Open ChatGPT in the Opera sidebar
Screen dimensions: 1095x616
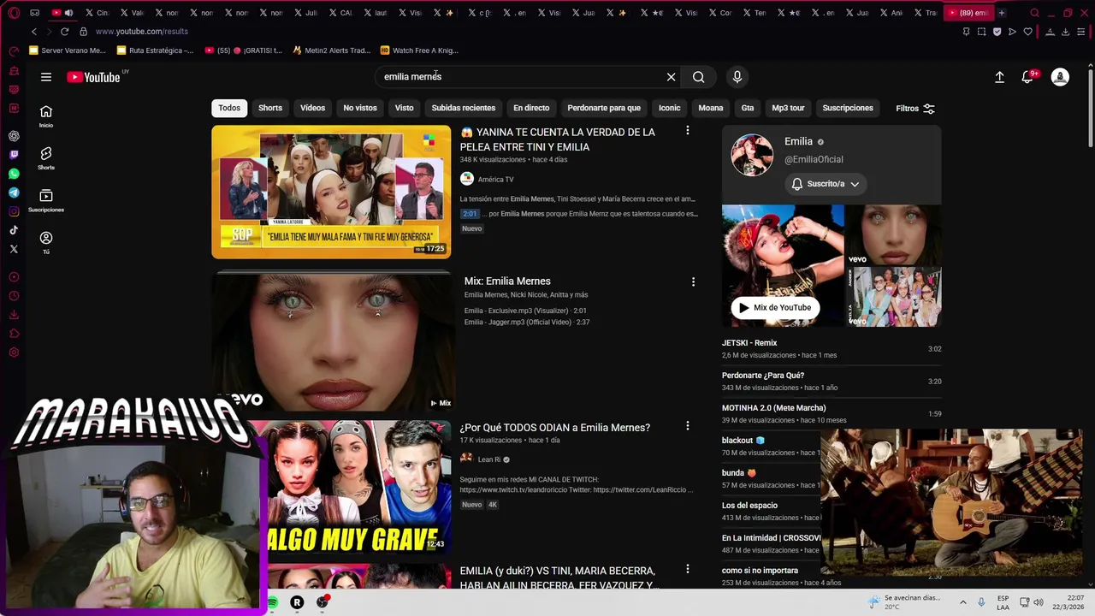[14, 136]
